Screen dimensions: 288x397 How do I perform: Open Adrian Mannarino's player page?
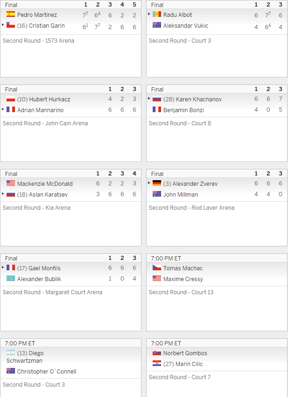pyautogui.click(x=40, y=110)
